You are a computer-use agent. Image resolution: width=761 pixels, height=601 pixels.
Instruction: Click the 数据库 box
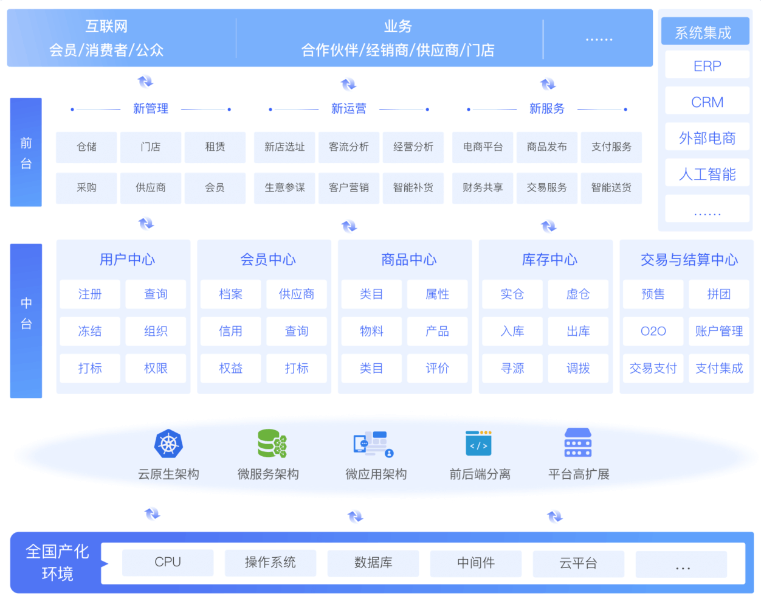[373, 563]
